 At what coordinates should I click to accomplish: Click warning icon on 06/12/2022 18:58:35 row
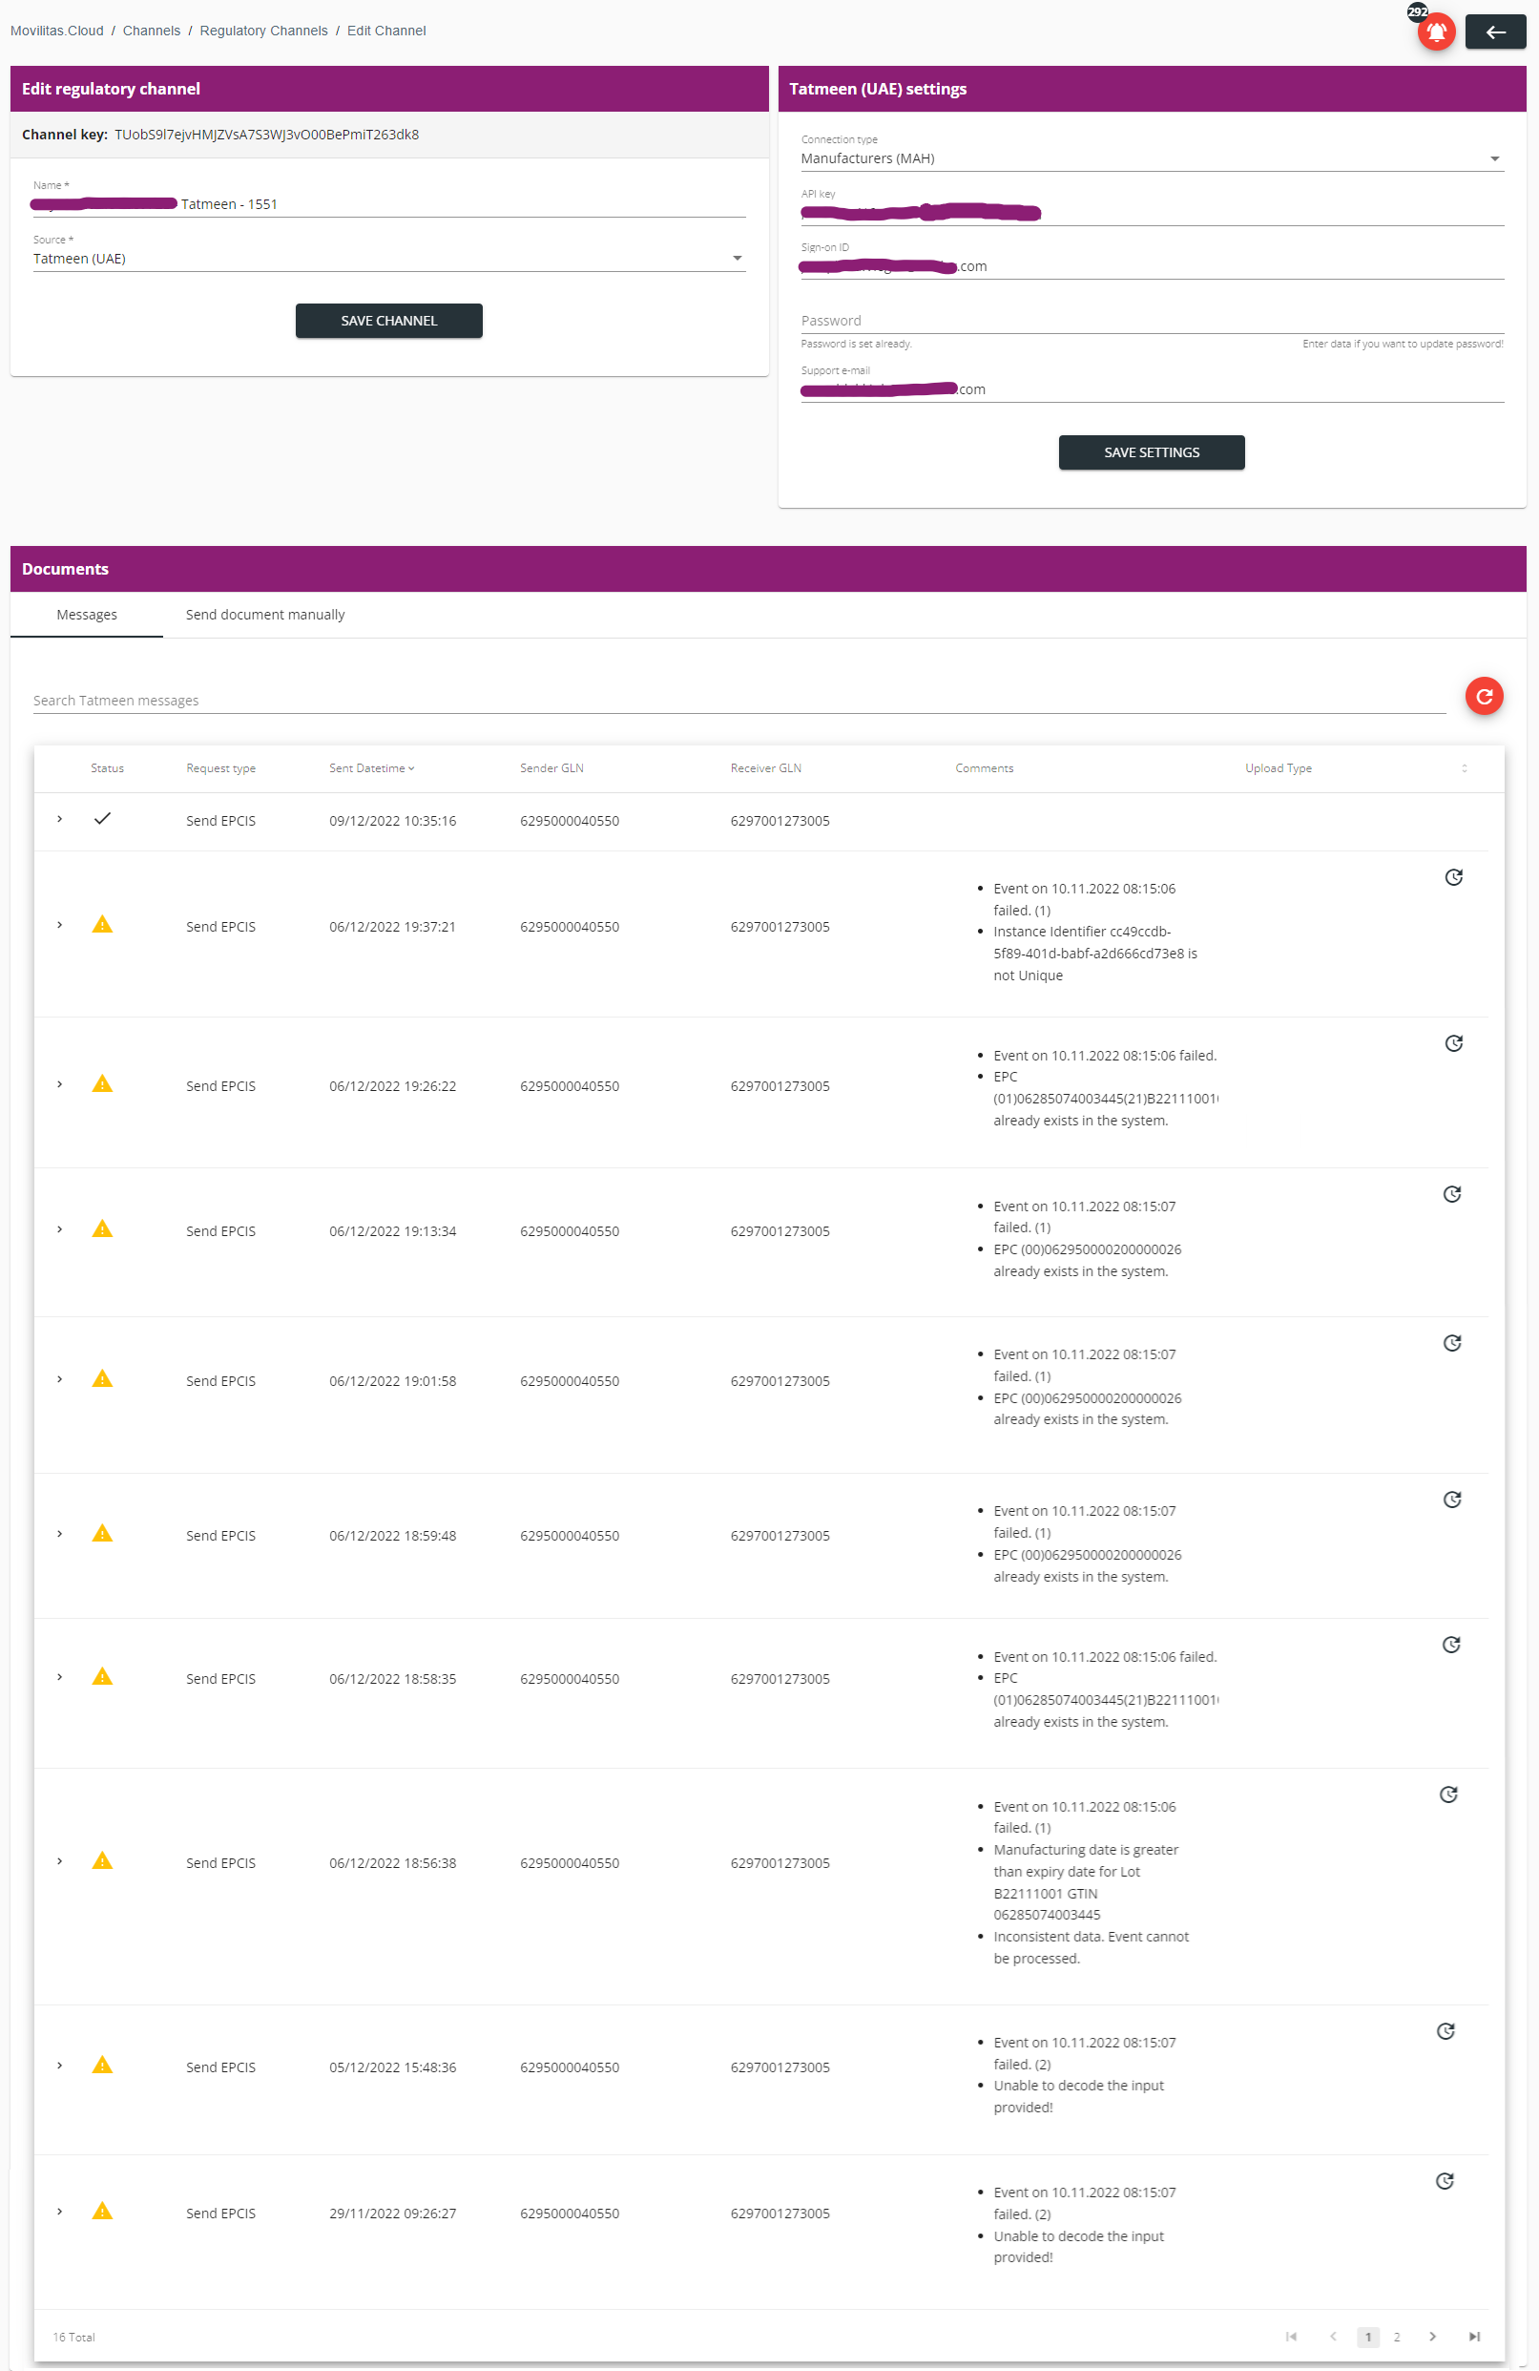point(101,1677)
